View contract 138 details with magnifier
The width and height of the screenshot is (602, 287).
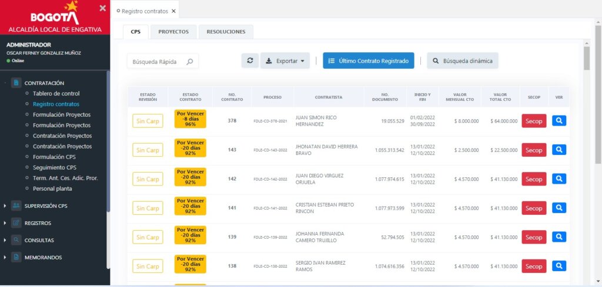(x=559, y=266)
